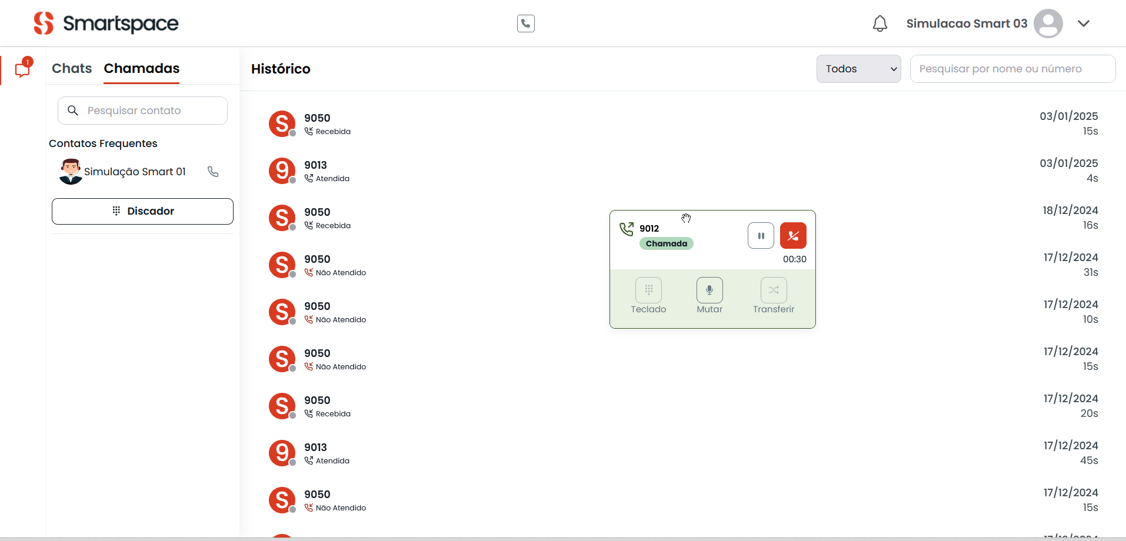Screen dimensions: 1126x541
Task: Click the red hang up call button
Action: pos(792,236)
